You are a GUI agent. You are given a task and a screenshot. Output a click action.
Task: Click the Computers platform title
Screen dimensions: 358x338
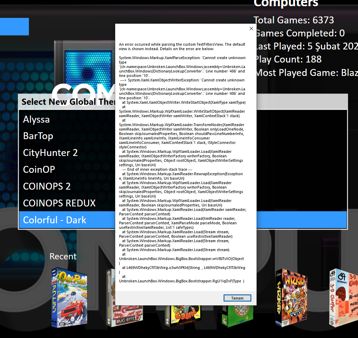pyautogui.click(x=286, y=3)
